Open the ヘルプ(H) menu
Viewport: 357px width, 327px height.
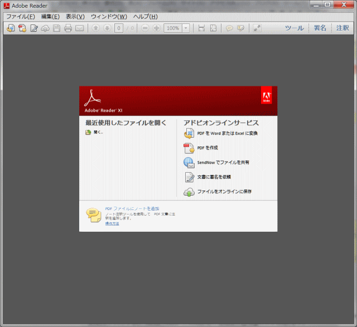(145, 17)
